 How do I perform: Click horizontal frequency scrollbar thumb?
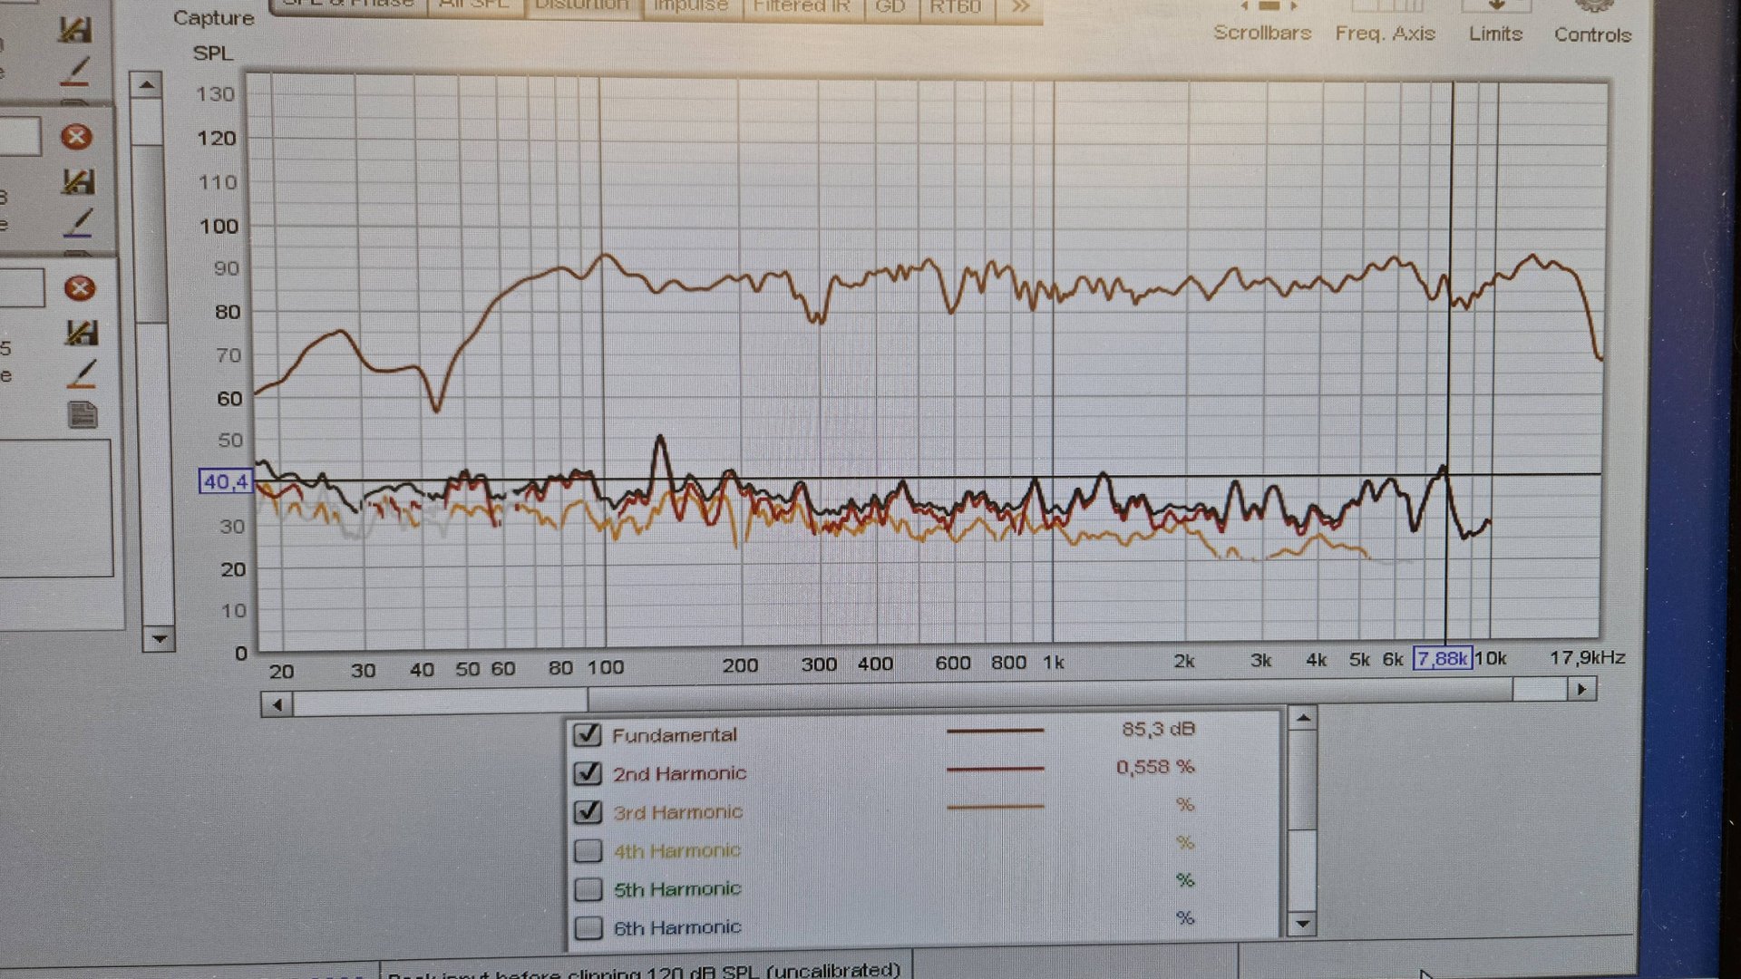1049,691
